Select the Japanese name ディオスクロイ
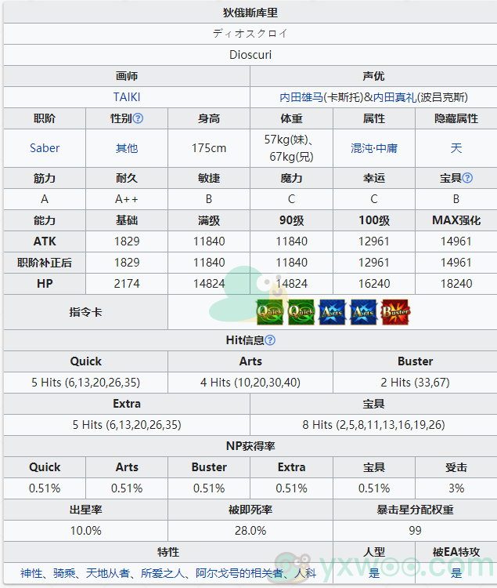 click(250, 34)
